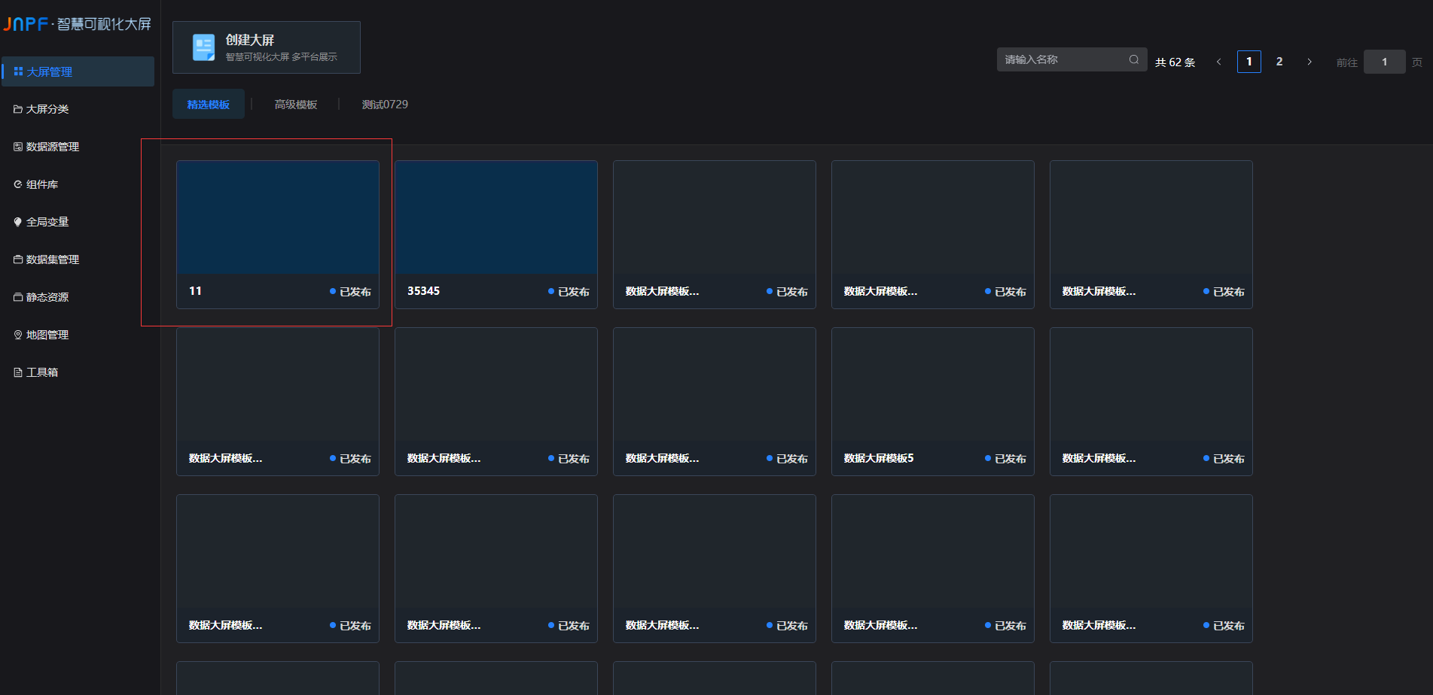The image size is (1433, 695).
Task: Click the map pin icon beside 地图管理
Action: pos(18,335)
